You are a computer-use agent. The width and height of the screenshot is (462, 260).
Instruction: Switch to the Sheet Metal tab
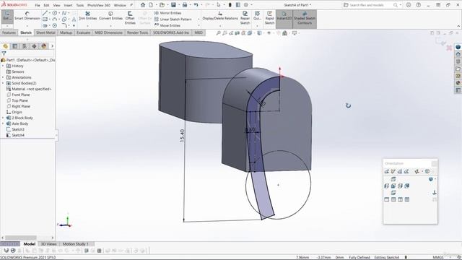(45, 32)
